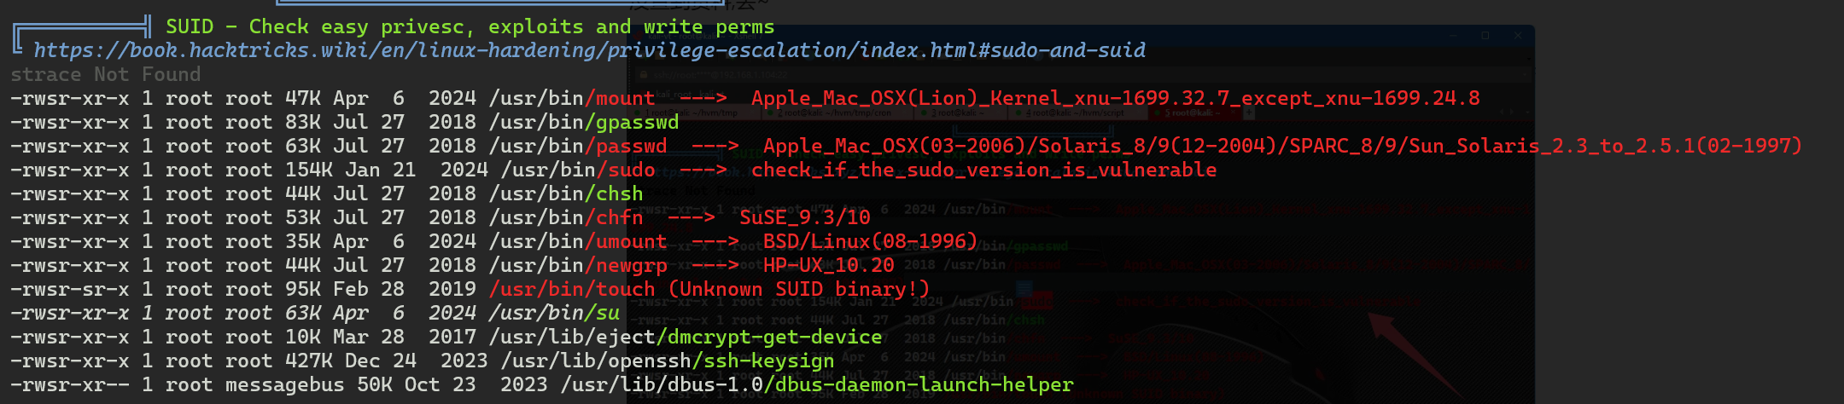
Task: Click the /usr/bin/su output line
Action: pyautogui.click(x=315, y=314)
